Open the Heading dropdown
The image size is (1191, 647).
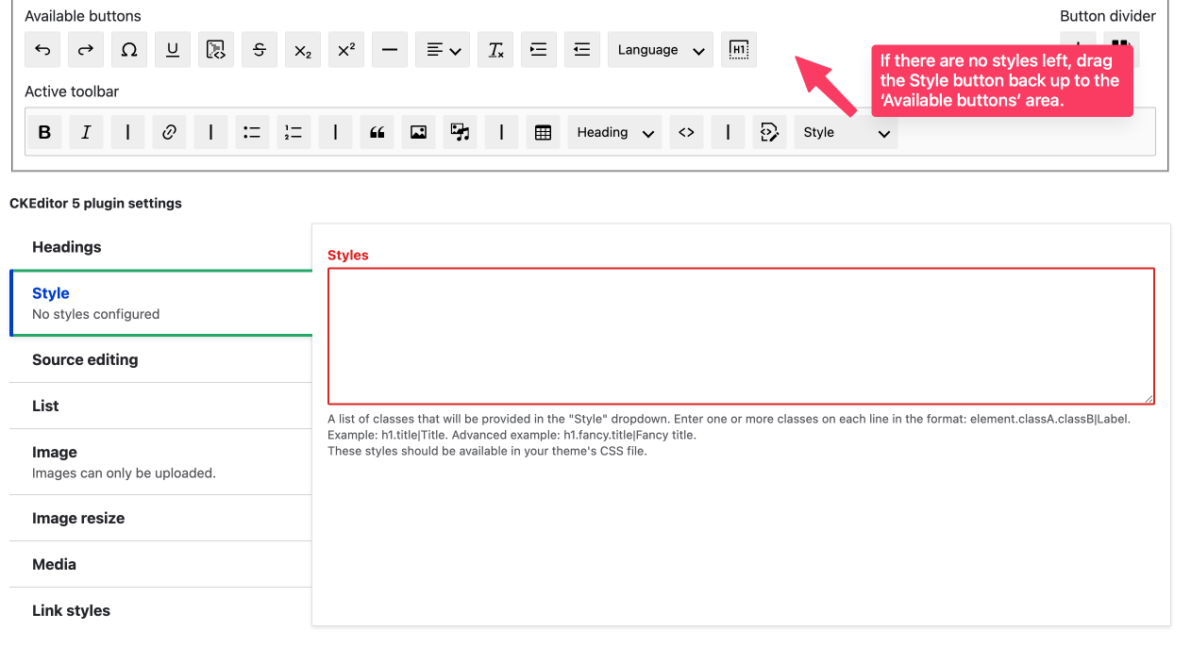[x=614, y=133]
